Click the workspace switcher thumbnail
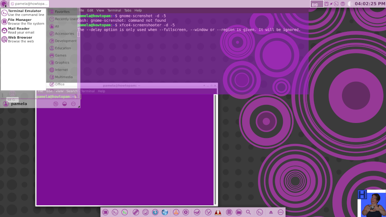 click(317, 4)
